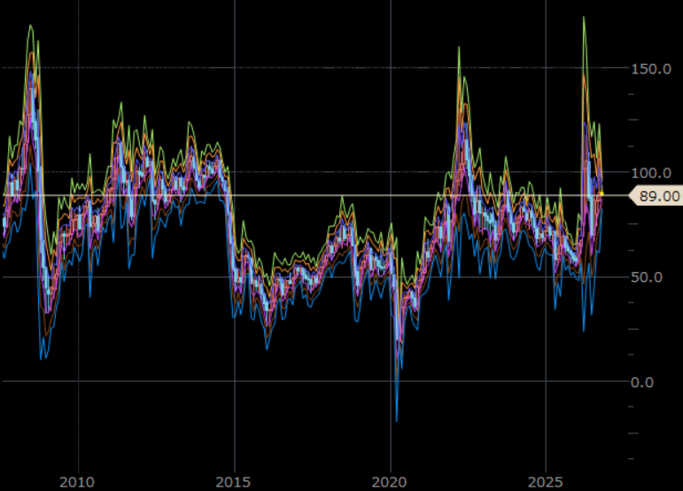Click the 2020 x-axis label
Viewport: 683px width, 491px height.
tap(389, 482)
